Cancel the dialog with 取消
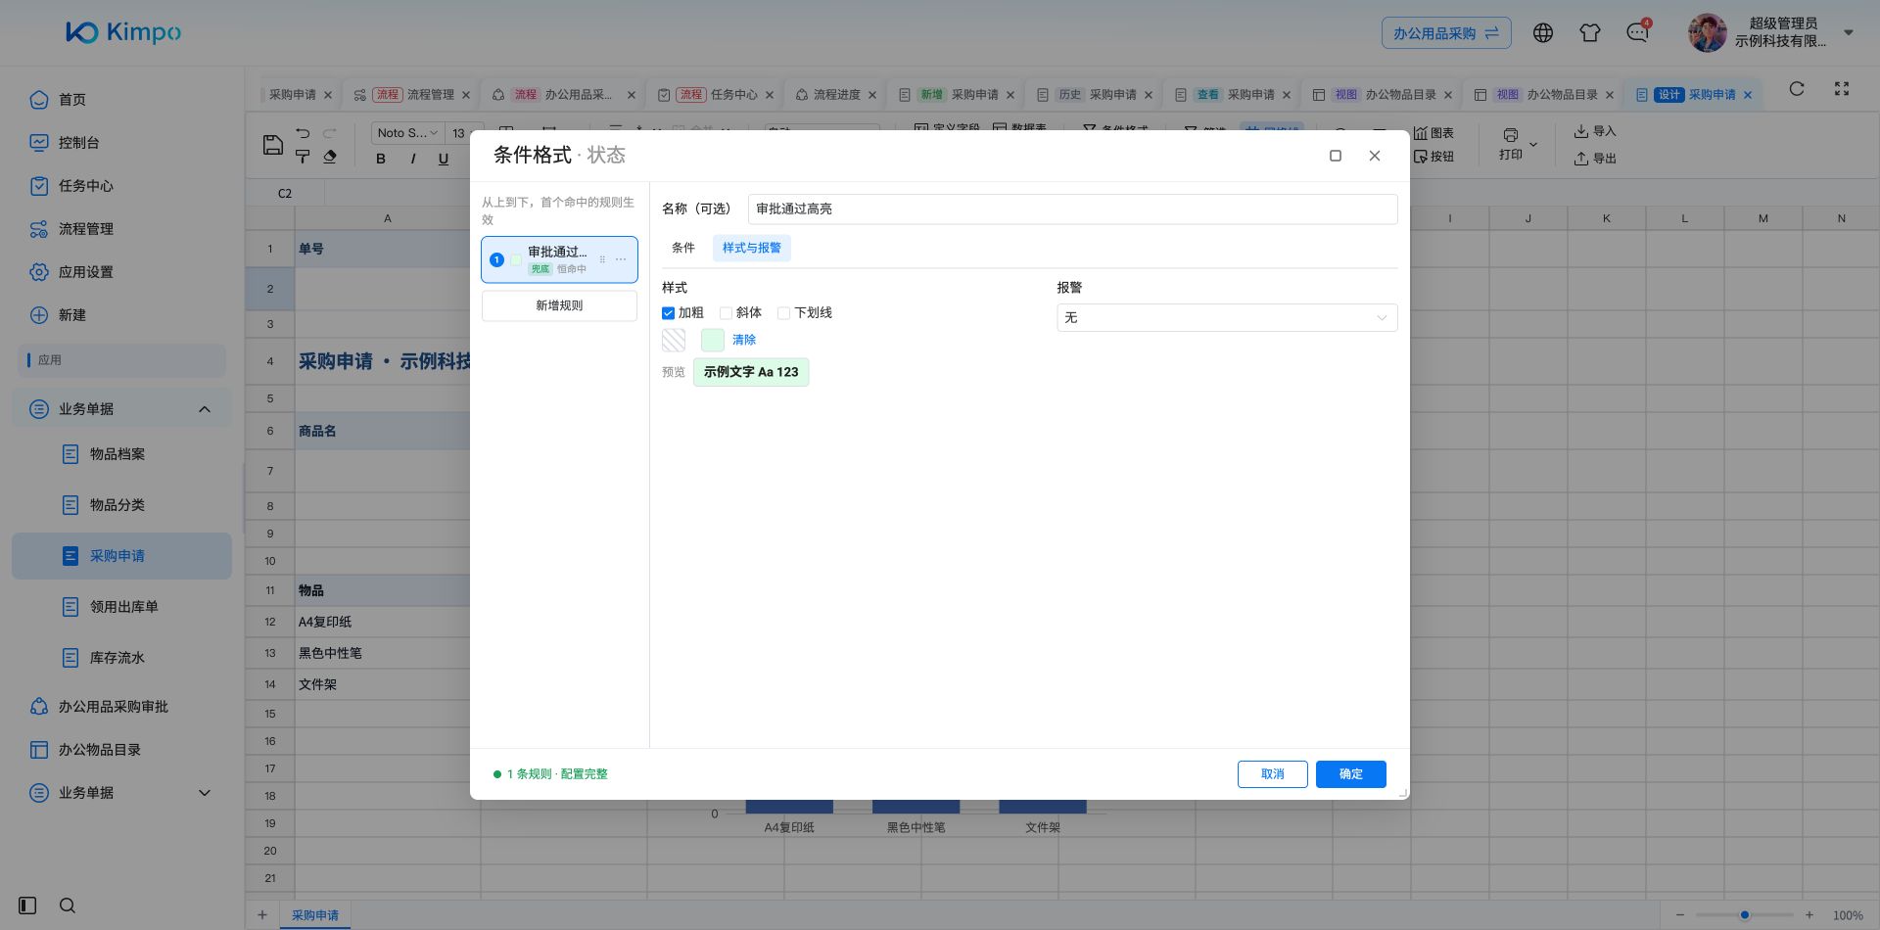Image resolution: width=1880 pixels, height=930 pixels. (1272, 774)
